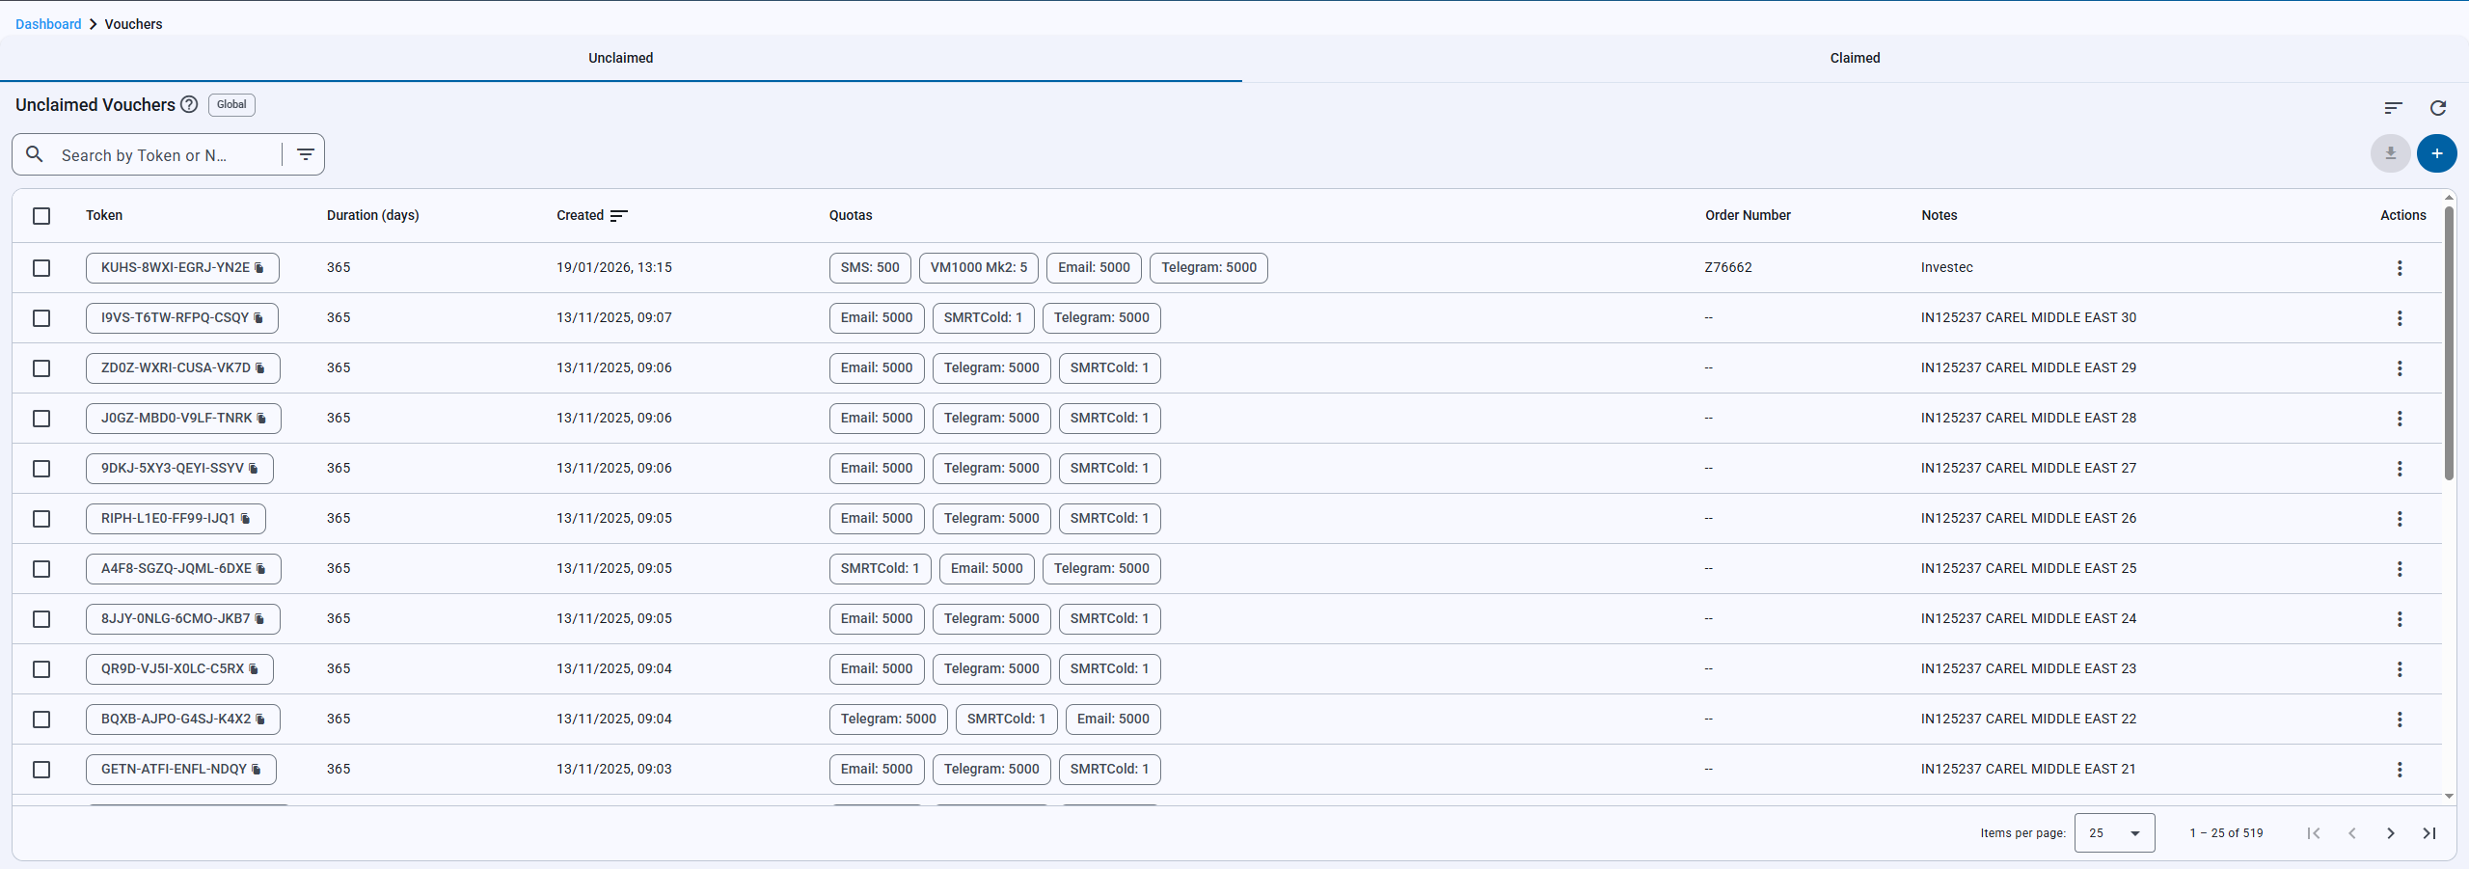Open the items per page dropdown
Screen dimensions: 2469x869
click(2114, 833)
